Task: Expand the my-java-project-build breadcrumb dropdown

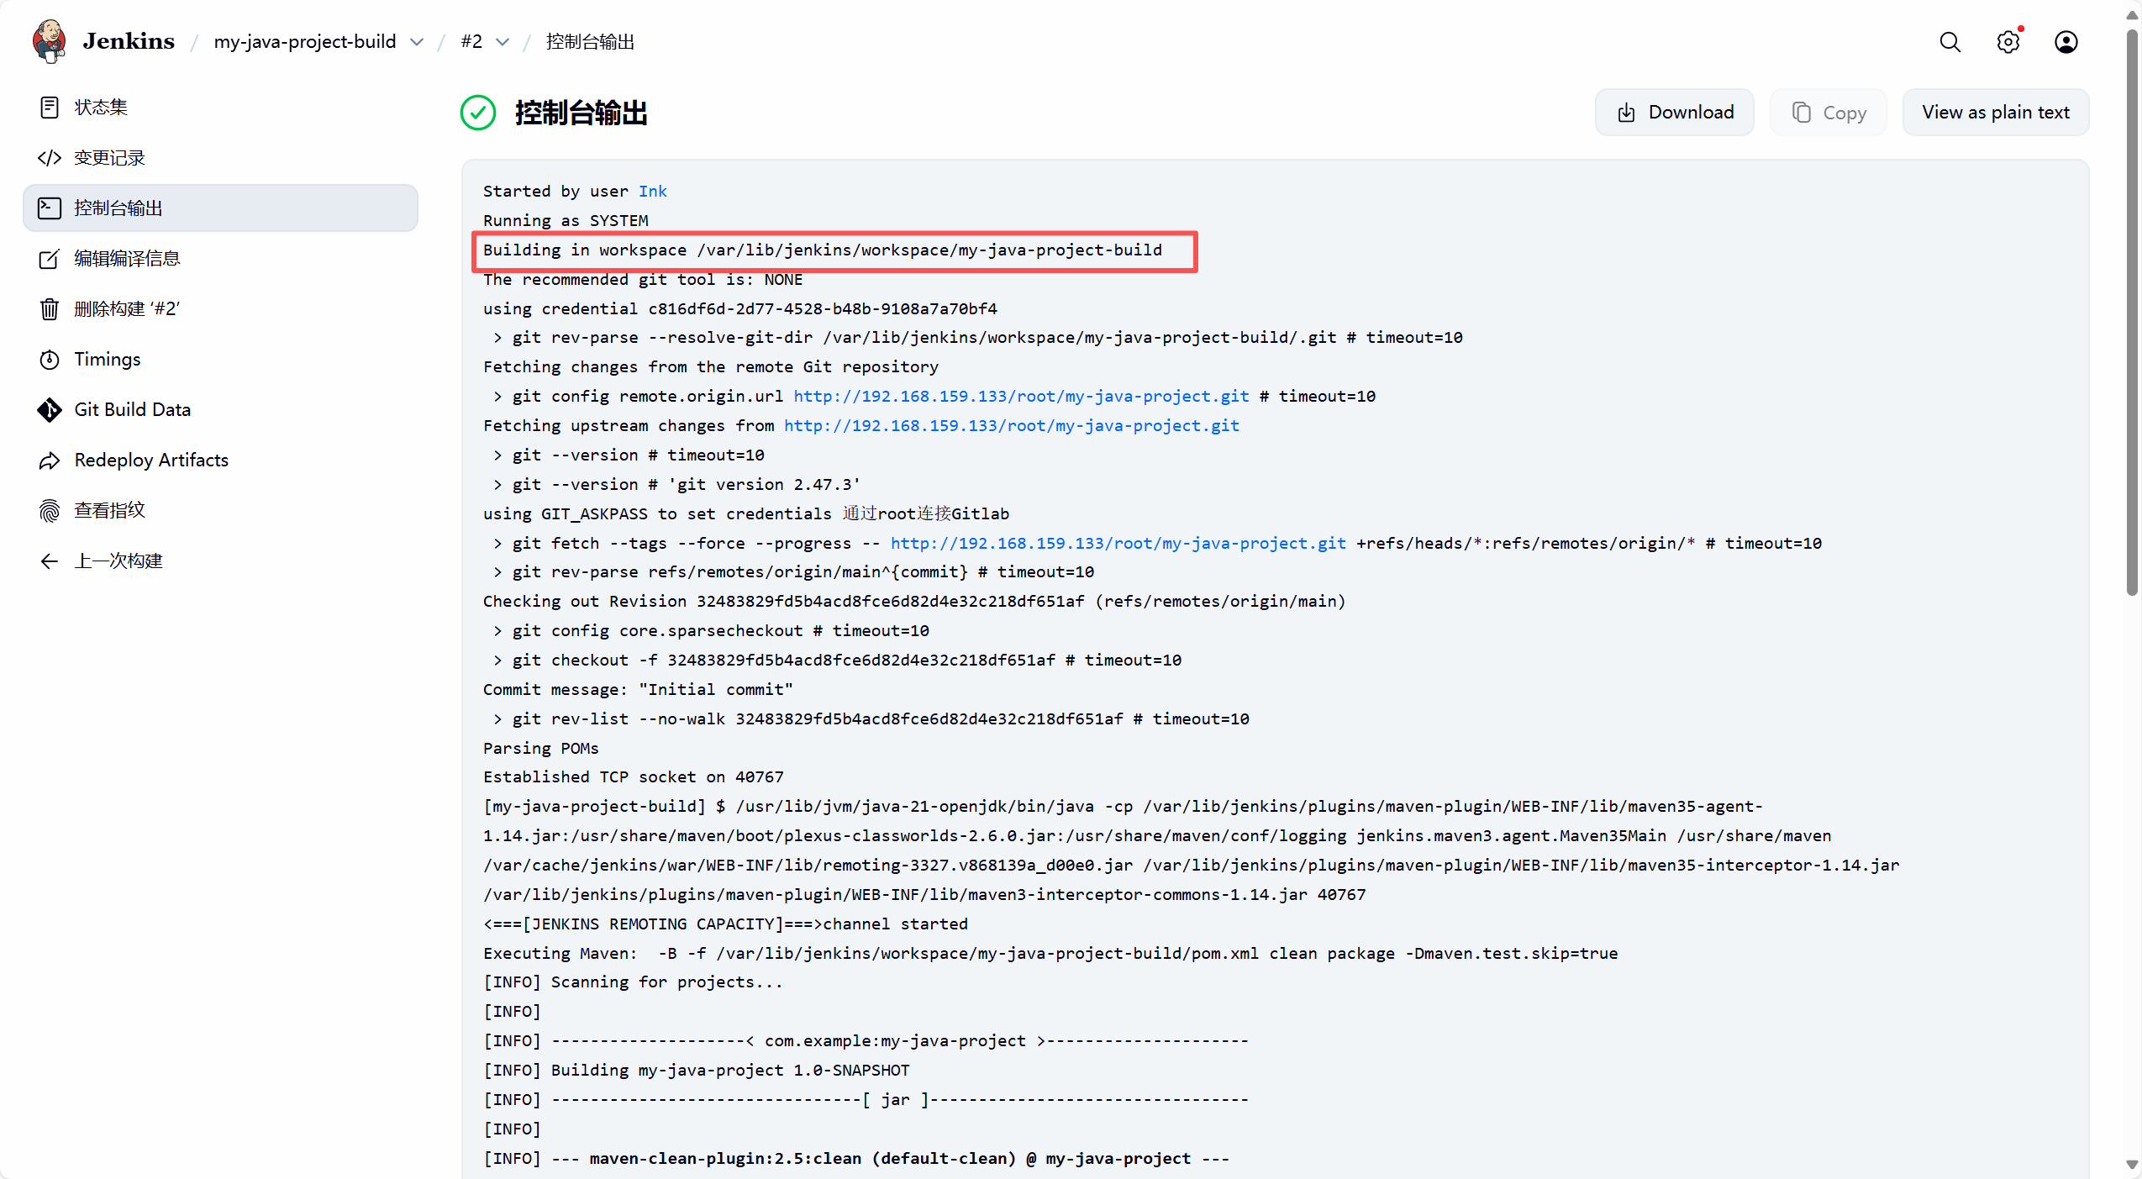Action: click(417, 42)
